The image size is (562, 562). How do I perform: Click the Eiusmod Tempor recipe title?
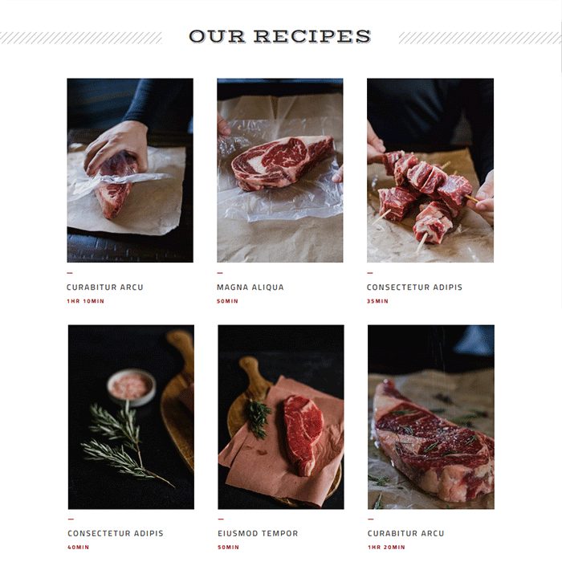tap(258, 533)
